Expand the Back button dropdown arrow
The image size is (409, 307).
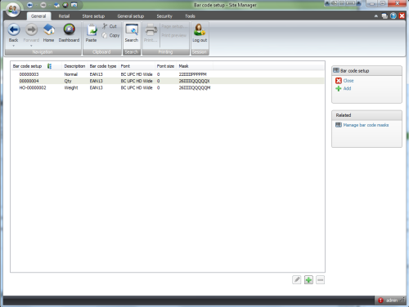click(13, 46)
